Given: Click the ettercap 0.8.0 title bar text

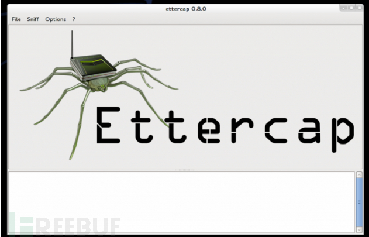Looking at the screenshot, I should tap(186, 9).
